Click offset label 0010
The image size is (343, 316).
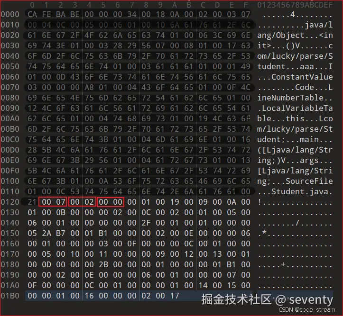click(10, 25)
